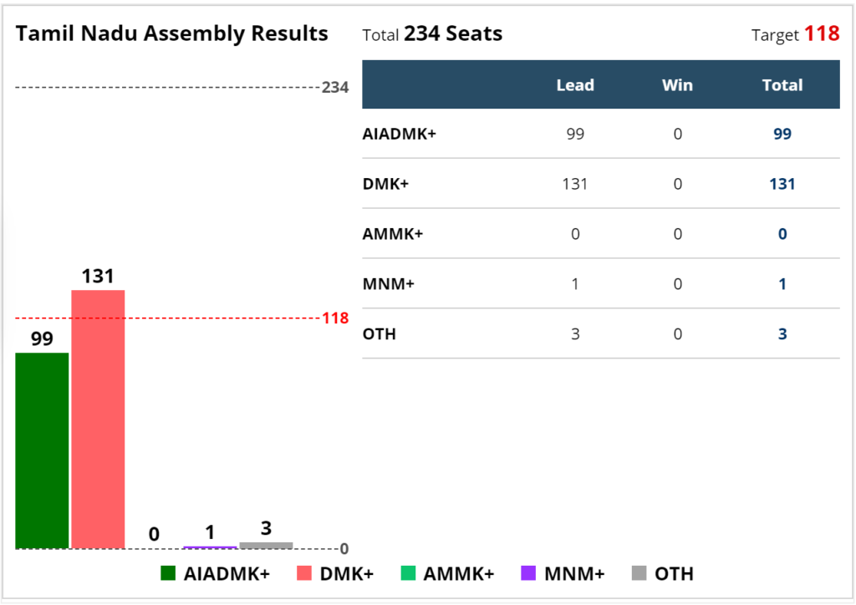The height and width of the screenshot is (605, 856).
Task: Click the purple MNM+ legend swatch
Action: coord(528,573)
